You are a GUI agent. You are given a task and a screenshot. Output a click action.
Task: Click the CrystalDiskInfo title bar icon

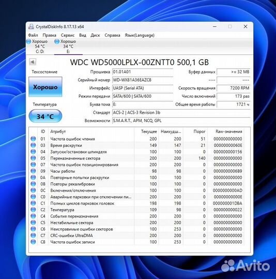(x=31, y=27)
